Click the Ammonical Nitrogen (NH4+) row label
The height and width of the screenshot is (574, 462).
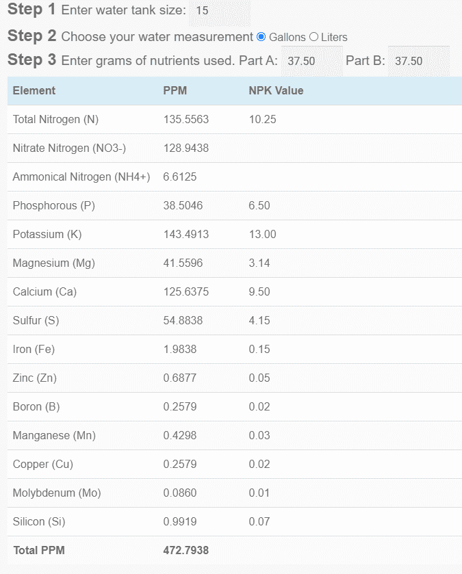pos(81,177)
